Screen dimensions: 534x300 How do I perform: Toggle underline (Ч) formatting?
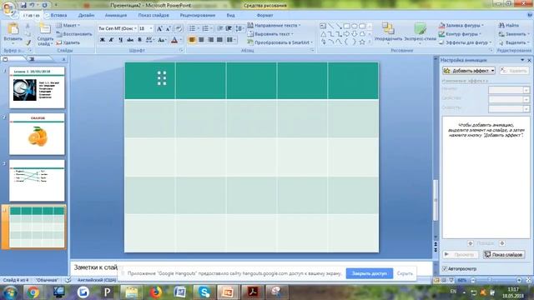point(120,40)
